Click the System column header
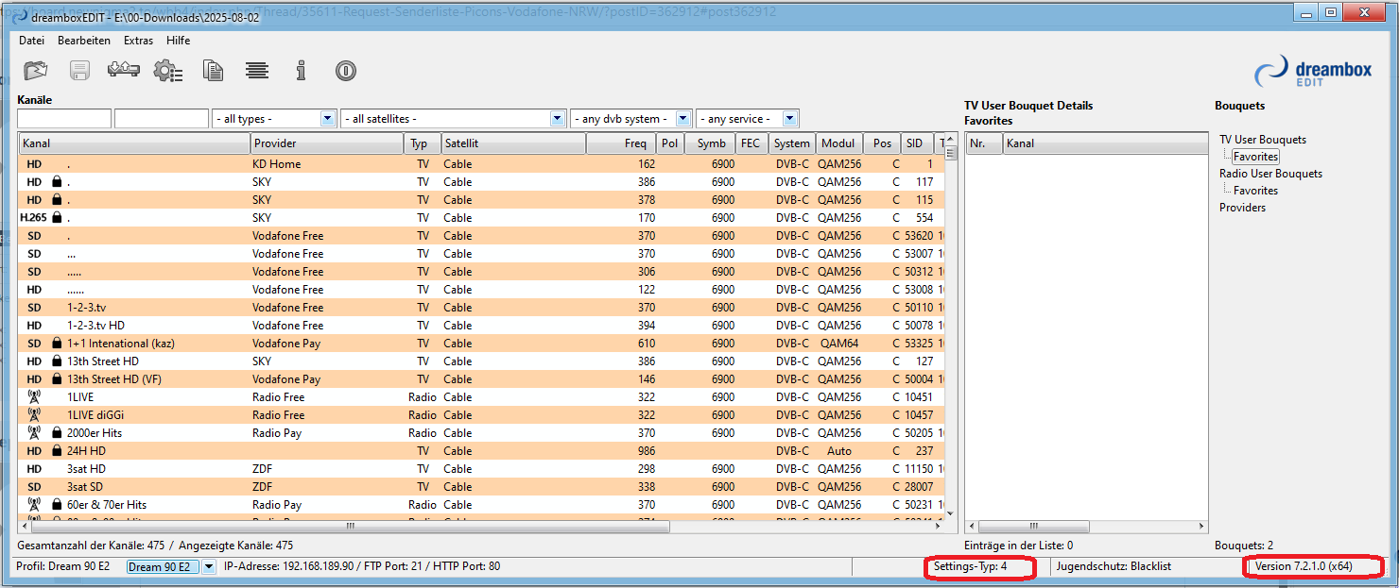 click(x=790, y=143)
